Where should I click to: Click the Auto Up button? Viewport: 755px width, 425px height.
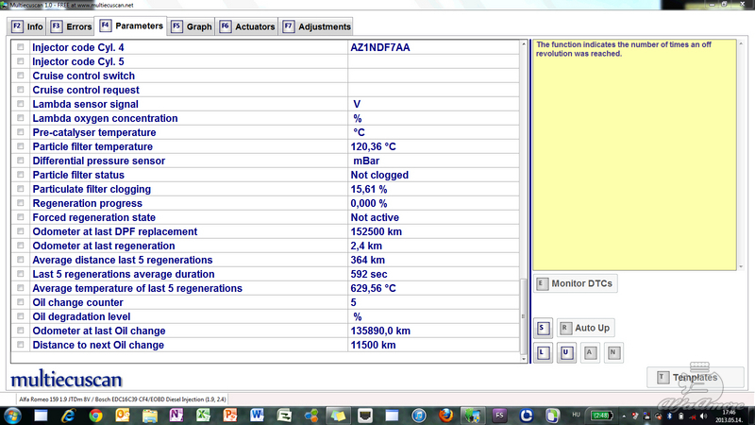click(x=586, y=328)
